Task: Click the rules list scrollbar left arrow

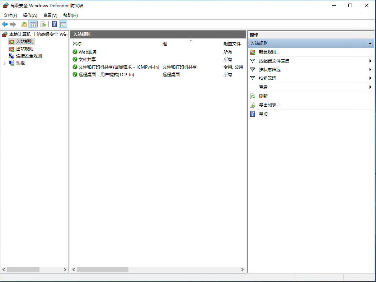Action: [x=74, y=269]
